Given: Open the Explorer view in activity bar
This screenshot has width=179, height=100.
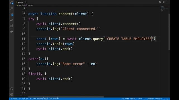Looking at the screenshot, I should (12, 3).
